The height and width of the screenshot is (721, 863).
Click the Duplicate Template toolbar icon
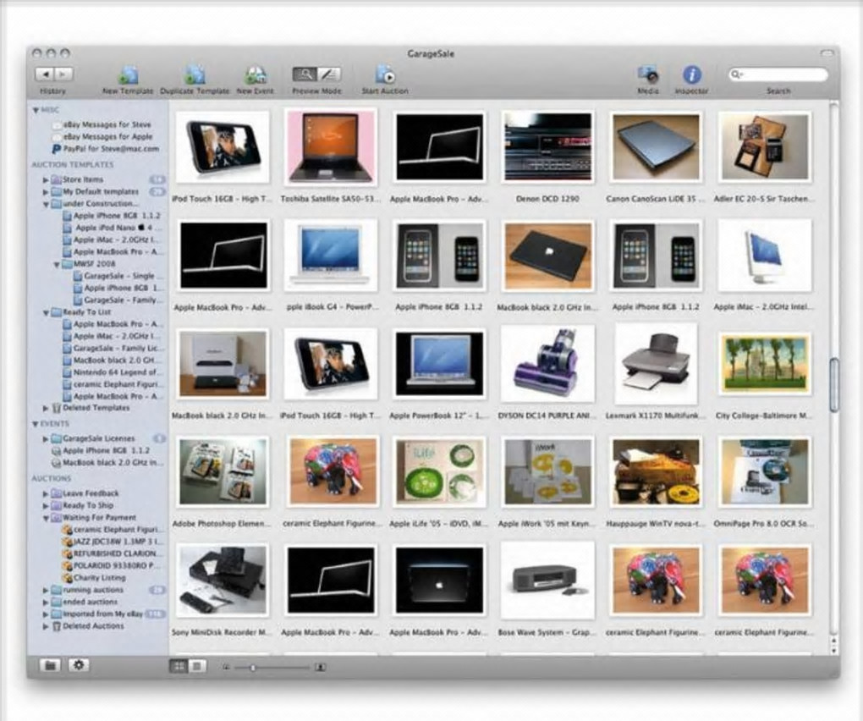pos(195,75)
